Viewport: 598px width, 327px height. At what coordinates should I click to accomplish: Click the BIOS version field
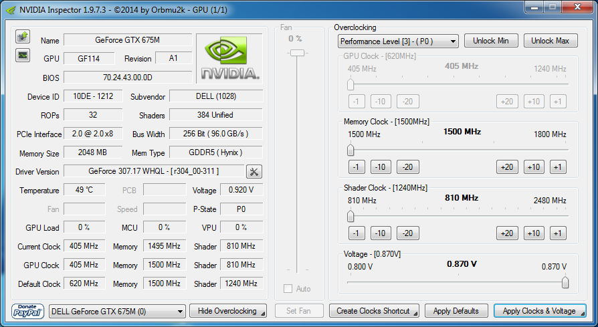127,78
